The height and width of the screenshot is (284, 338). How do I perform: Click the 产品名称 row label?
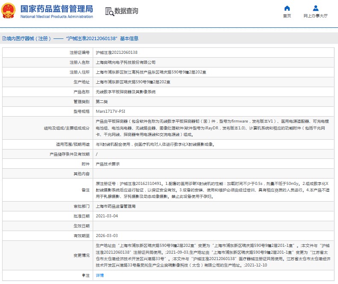(x=82, y=92)
